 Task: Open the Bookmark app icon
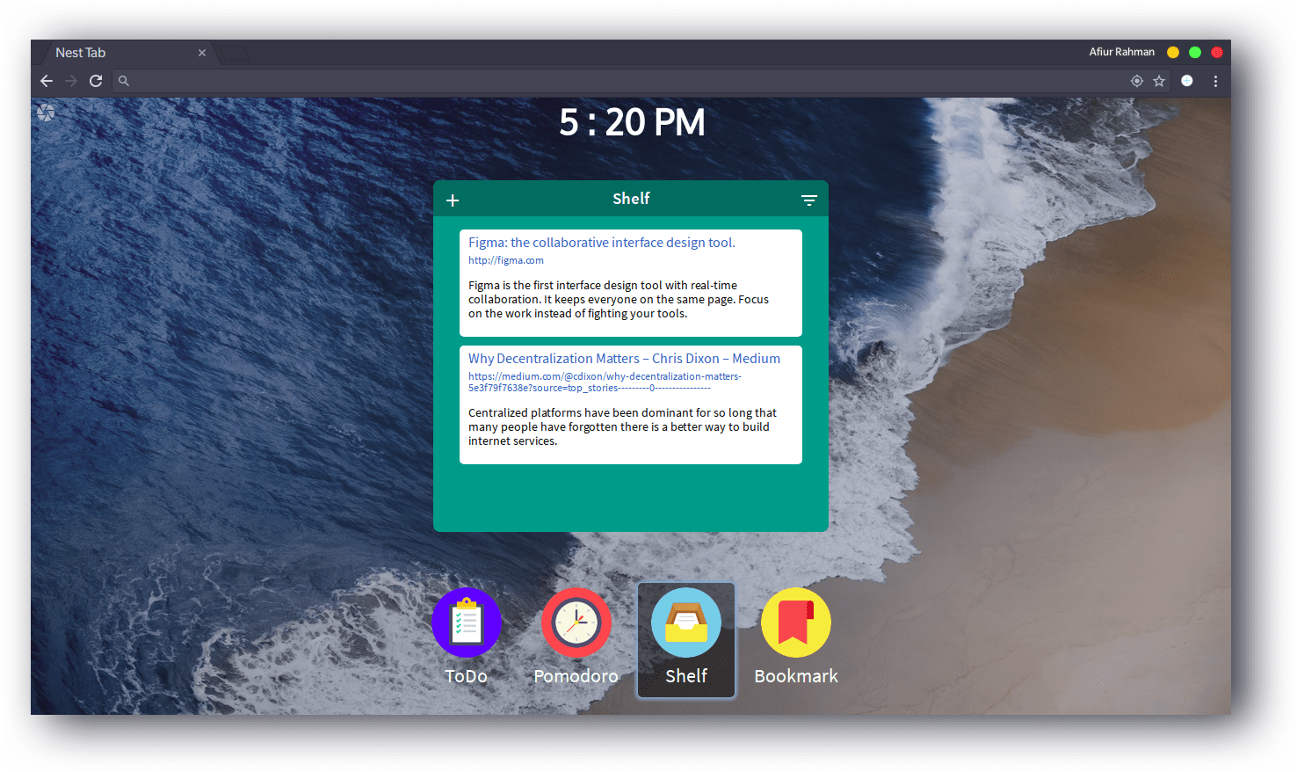coord(796,623)
